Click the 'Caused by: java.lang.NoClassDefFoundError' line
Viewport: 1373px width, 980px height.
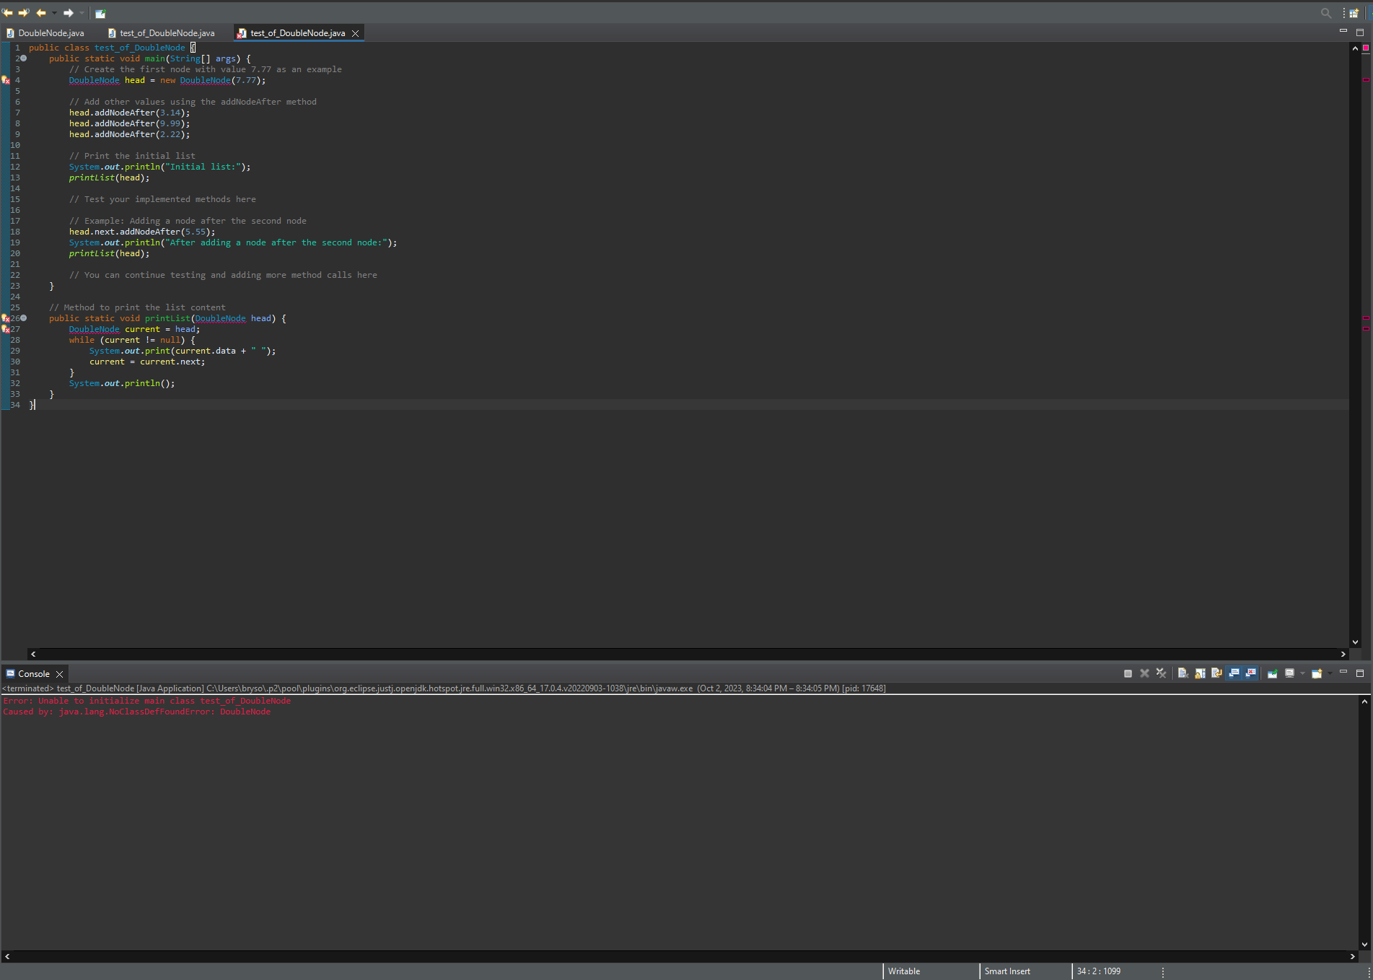tap(137, 712)
